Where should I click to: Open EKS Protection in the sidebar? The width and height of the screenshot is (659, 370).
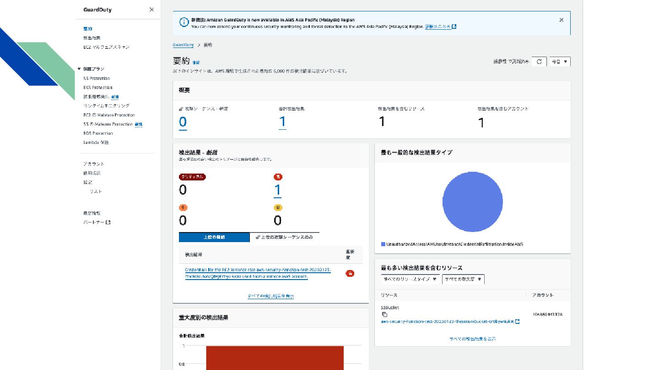[x=98, y=87]
